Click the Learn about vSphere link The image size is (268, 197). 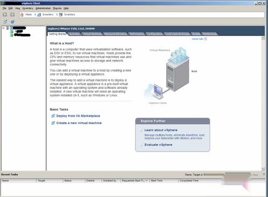pyautogui.click(x=161, y=130)
